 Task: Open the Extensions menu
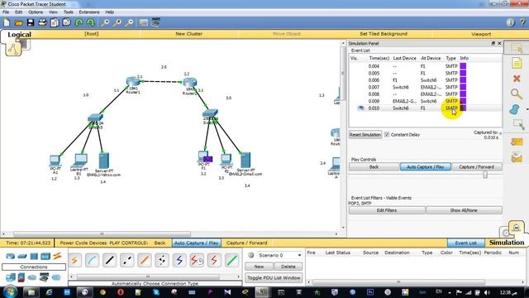point(89,12)
